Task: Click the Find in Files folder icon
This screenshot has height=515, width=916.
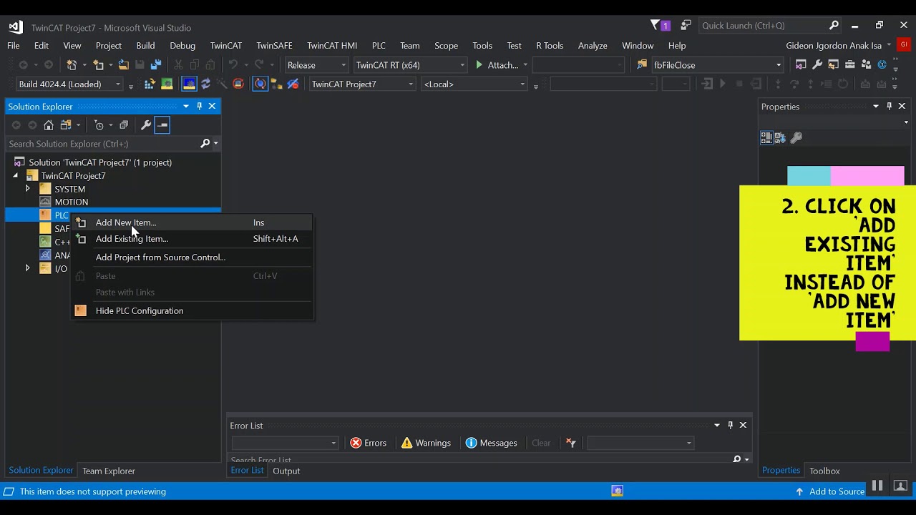Action: (642, 65)
